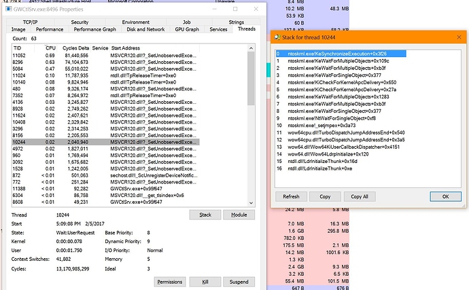Image resolution: width=469 pixels, height=290 pixels.
Task: Click Copy All in the stack window
Action: (x=360, y=196)
